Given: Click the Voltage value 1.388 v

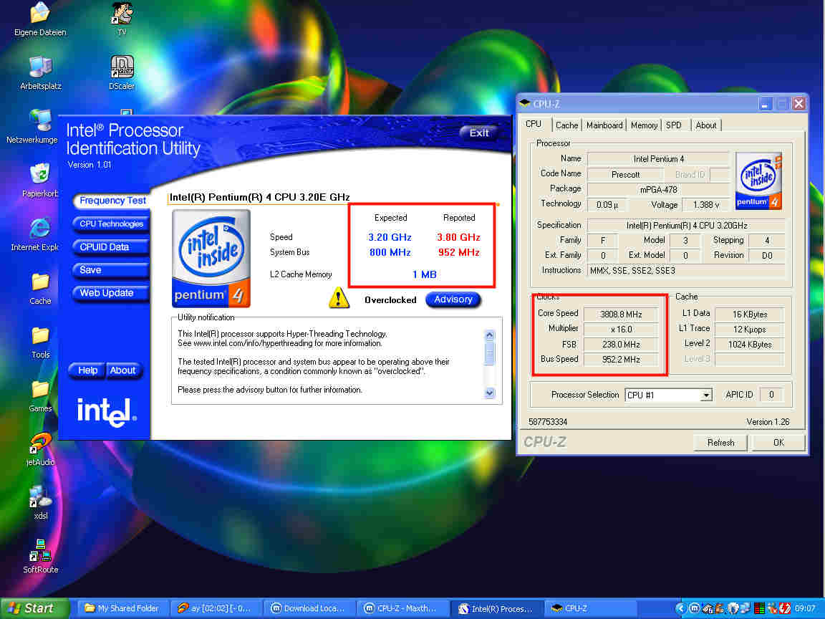Looking at the screenshot, I should pyautogui.click(x=705, y=205).
